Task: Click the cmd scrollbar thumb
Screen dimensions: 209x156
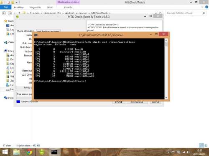Action: click(166, 45)
